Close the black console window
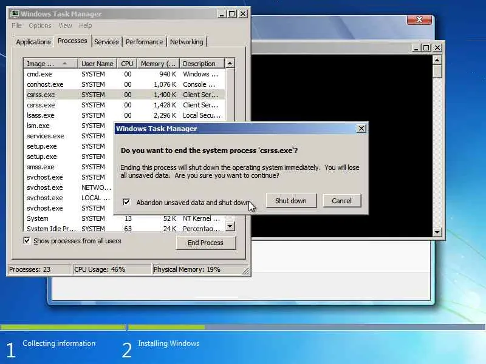The height and width of the screenshot is (364, 486). click(437, 48)
